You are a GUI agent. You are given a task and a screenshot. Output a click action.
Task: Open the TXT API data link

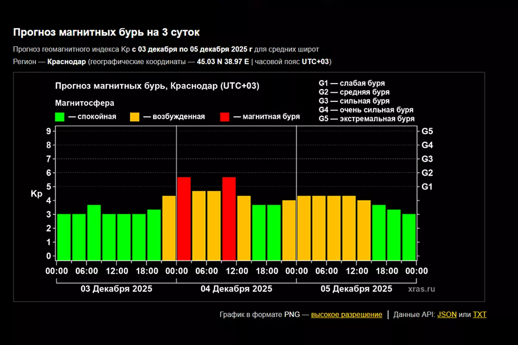pos(480,314)
